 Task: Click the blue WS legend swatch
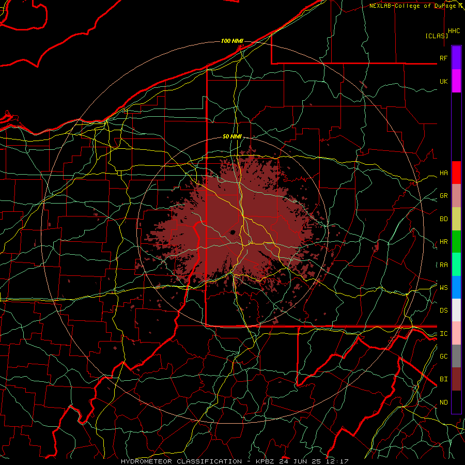tap(456, 287)
